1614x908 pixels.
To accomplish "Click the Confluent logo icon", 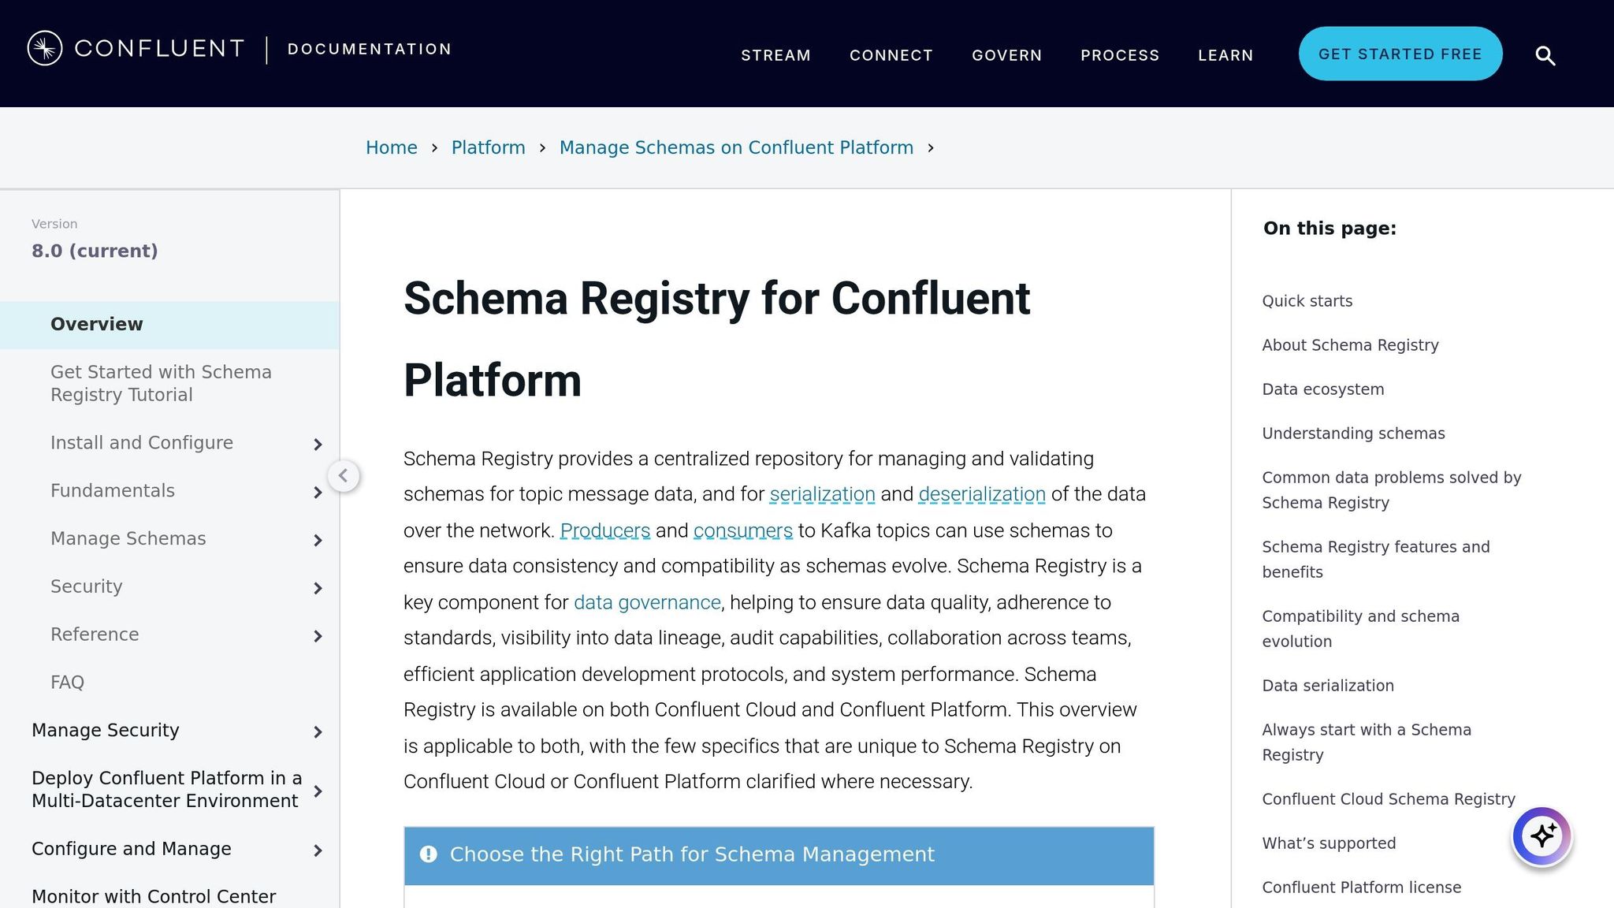I will [x=45, y=48].
